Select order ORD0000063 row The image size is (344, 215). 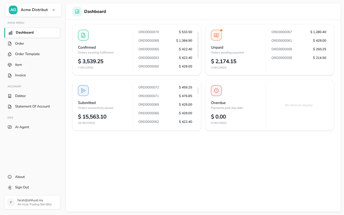coord(165,58)
